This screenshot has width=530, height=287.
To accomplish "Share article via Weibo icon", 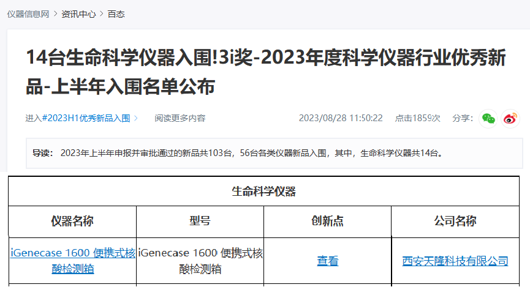I will (510, 118).
